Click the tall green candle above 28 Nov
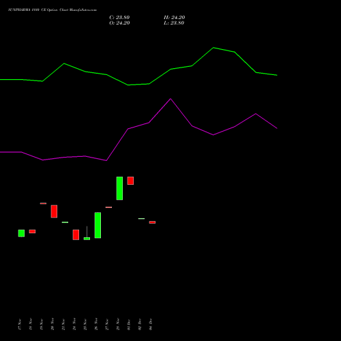 point(119,188)
